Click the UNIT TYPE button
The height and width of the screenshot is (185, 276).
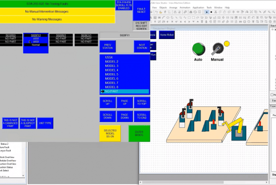click(45, 123)
